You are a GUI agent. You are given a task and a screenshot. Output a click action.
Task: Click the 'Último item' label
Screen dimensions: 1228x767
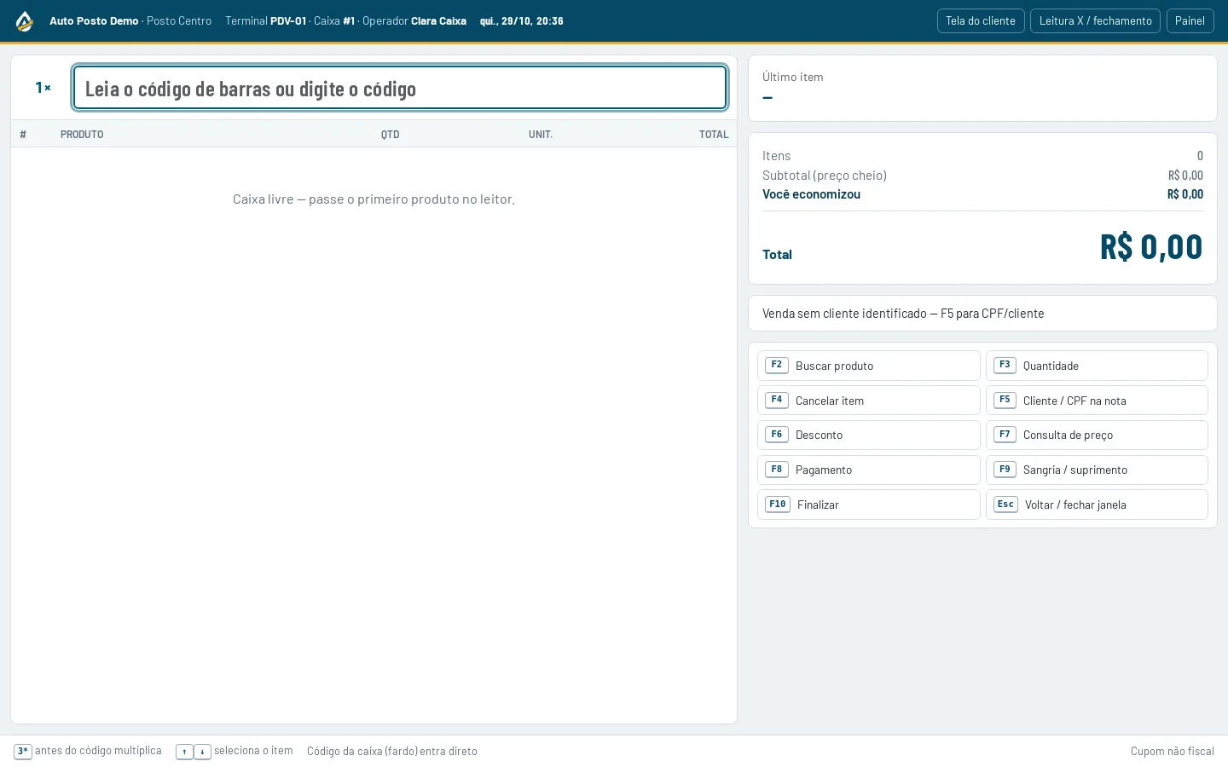point(793,77)
